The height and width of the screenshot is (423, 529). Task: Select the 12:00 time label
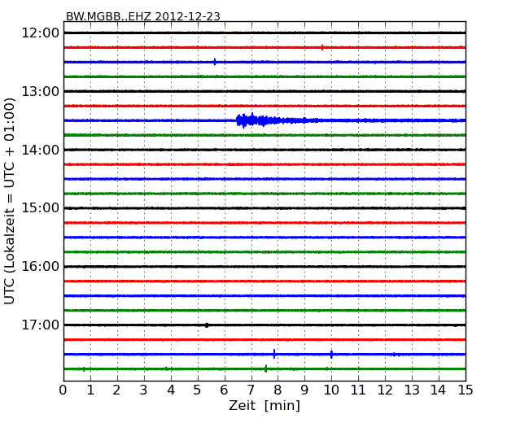tap(40, 33)
